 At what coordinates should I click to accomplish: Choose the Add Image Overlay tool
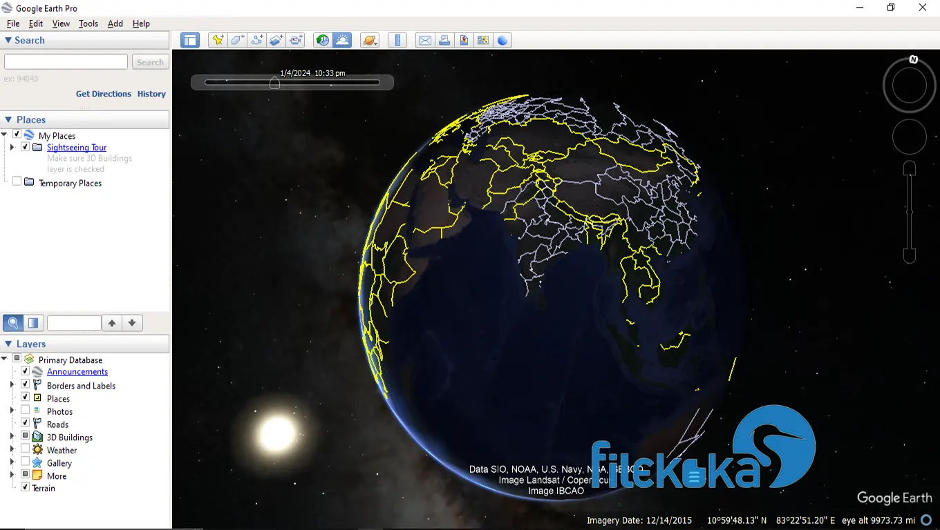[276, 40]
